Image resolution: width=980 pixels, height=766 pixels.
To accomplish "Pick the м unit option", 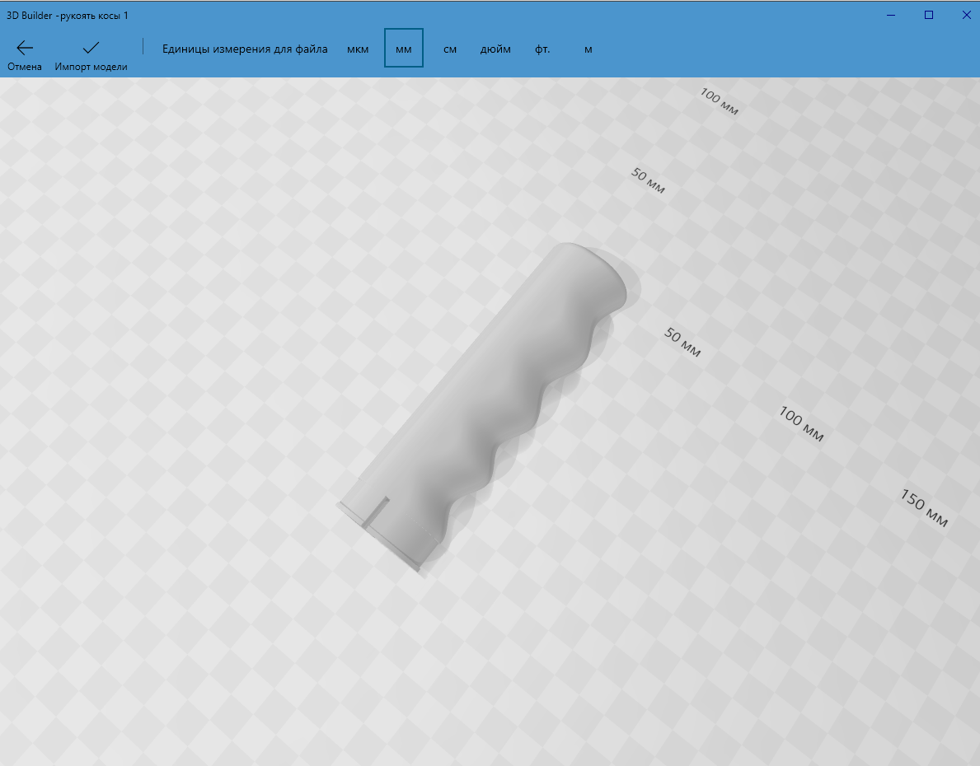I will coord(588,49).
